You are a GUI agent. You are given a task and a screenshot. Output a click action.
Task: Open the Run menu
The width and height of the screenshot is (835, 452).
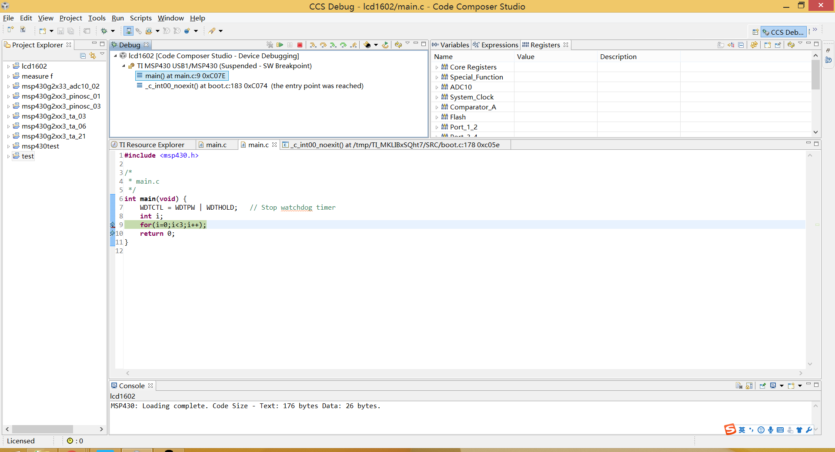pyautogui.click(x=117, y=18)
